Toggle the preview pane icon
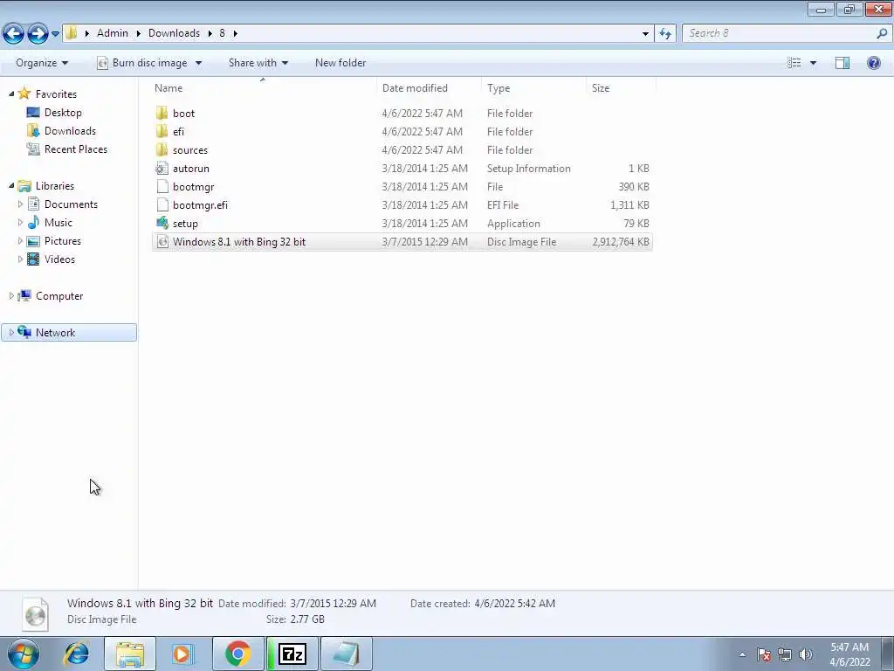Image resolution: width=894 pixels, height=671 pixels. 842,63
